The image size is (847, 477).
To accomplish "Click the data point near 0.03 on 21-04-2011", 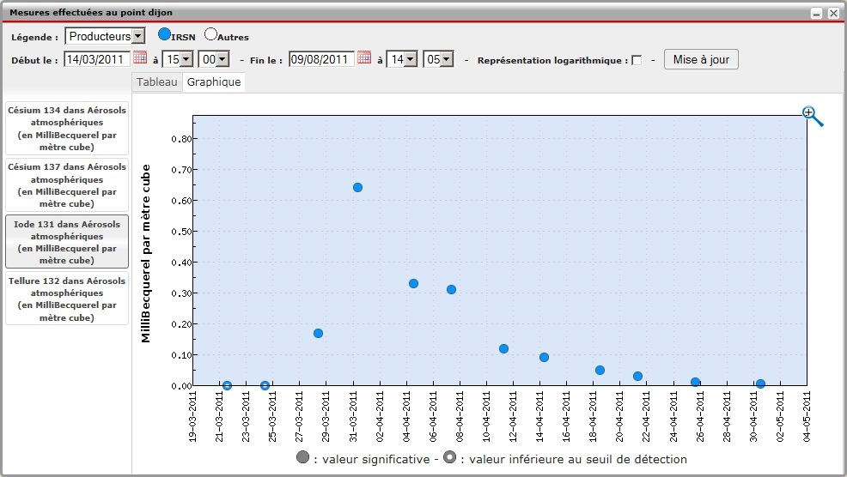I will coord(638,376).
